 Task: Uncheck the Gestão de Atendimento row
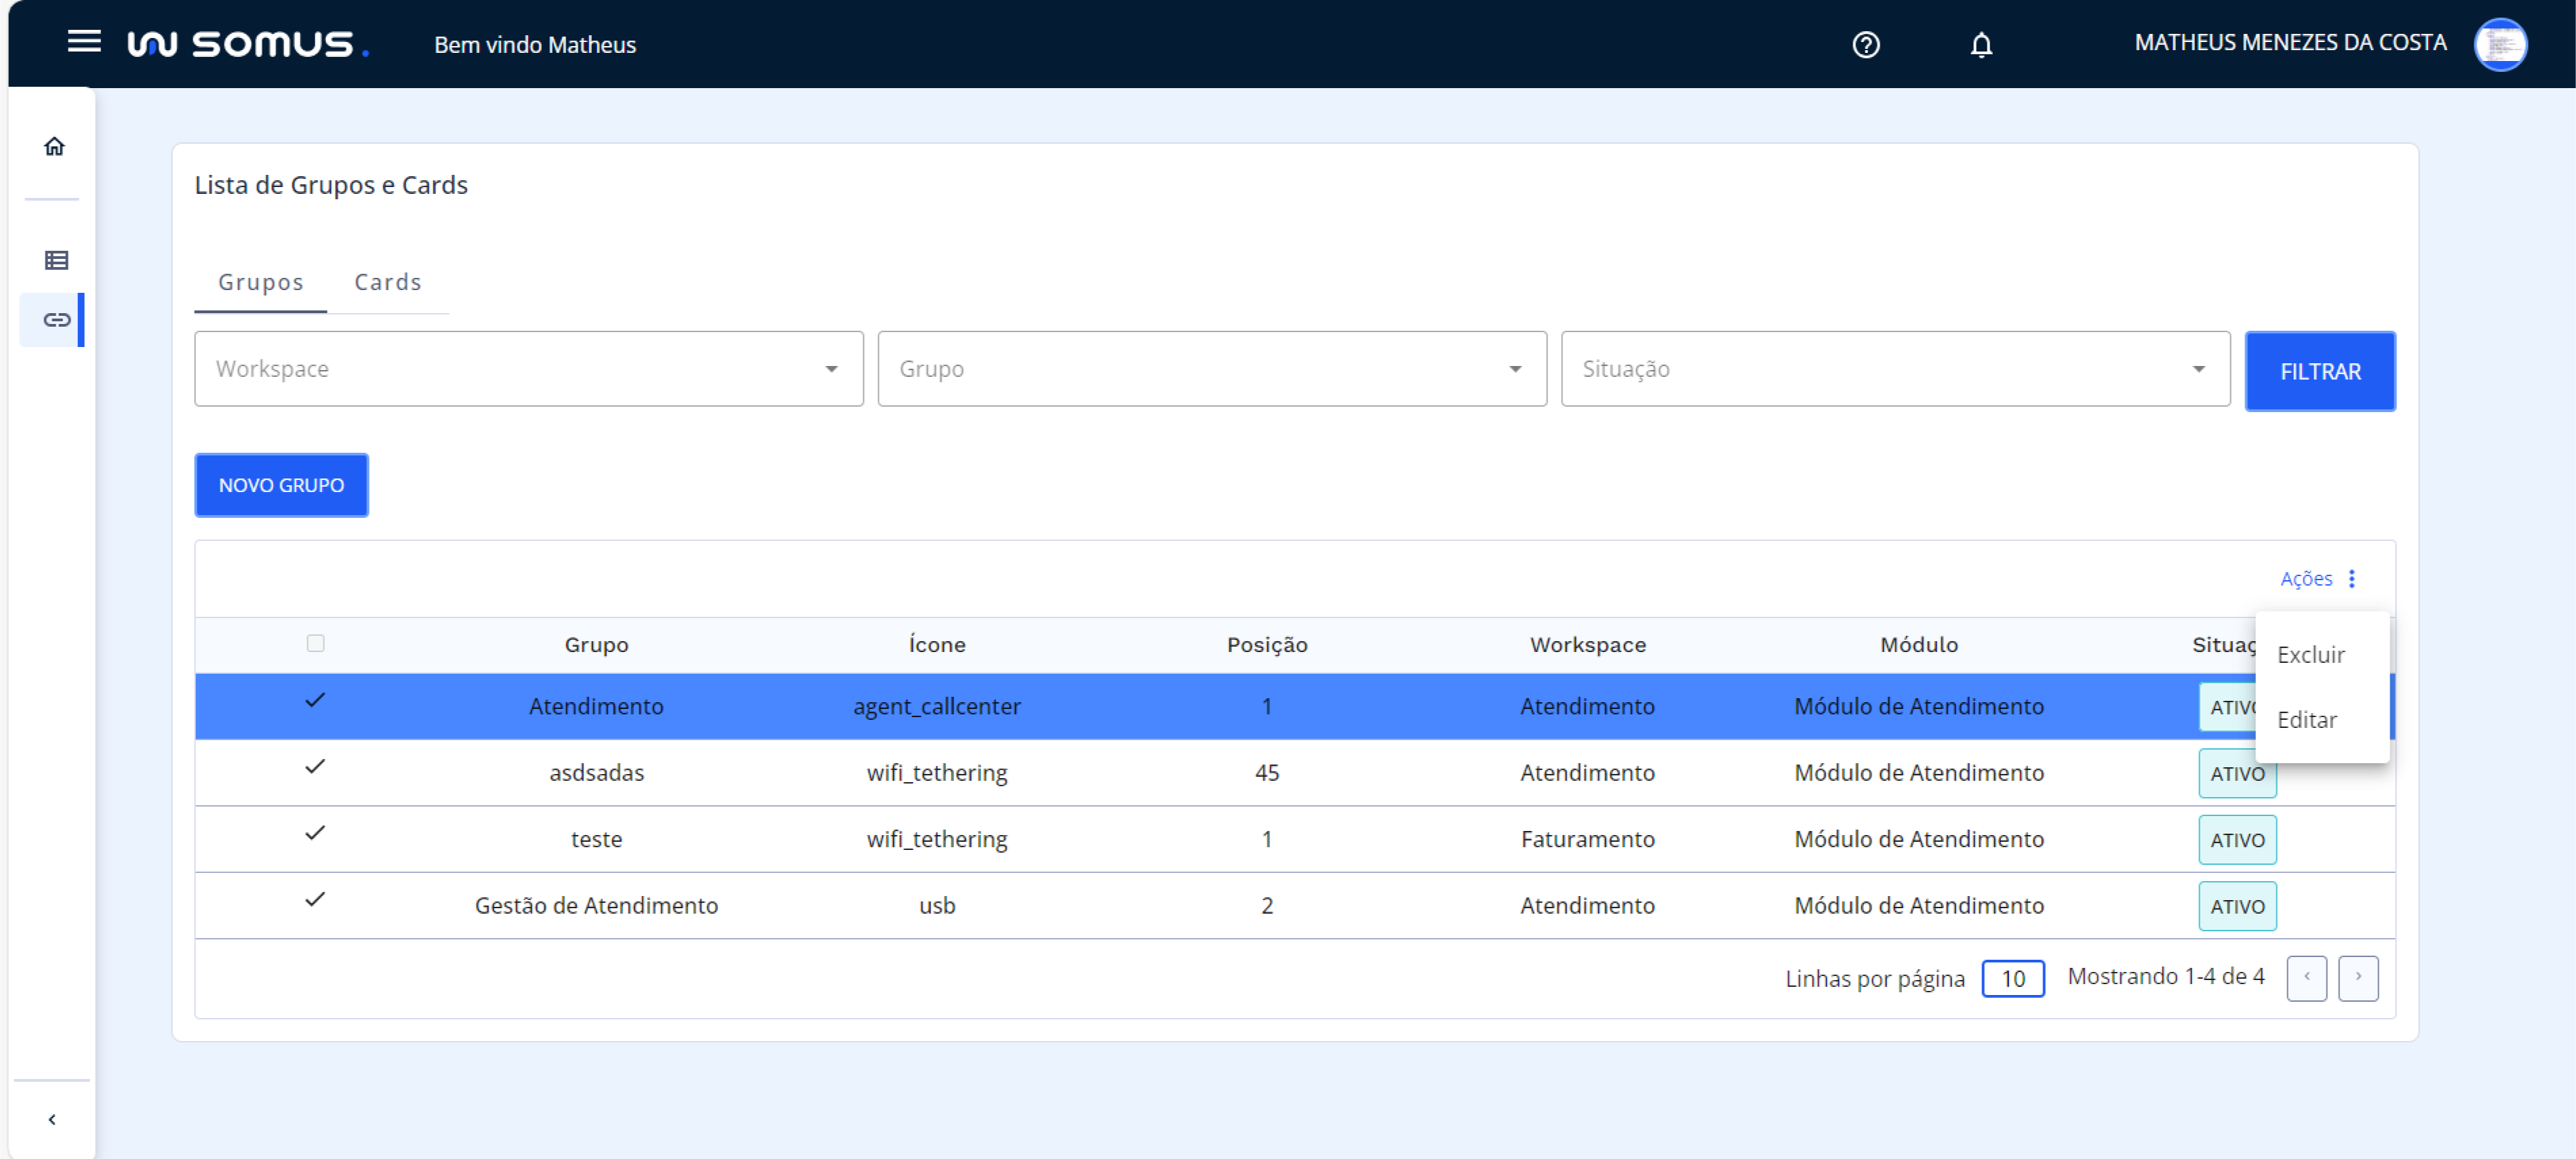point(315,900)
